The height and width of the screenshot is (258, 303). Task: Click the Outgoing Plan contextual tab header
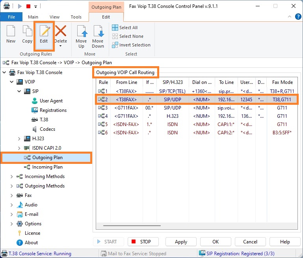(x=106, y=7)
